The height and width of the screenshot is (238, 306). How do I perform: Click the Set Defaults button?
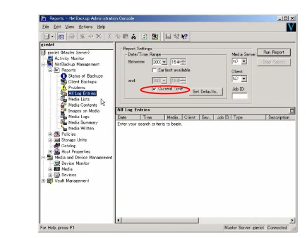tap(206, 91)
